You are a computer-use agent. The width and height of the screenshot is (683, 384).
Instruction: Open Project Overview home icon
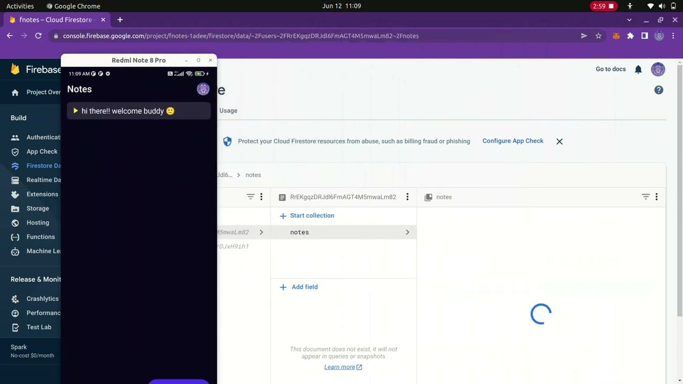pyautogui.click(x=15, y=92)
